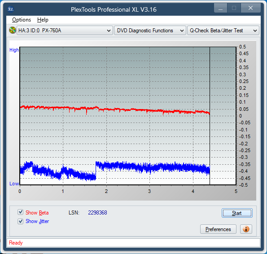Expand the PX-760A drive dropdown
Viewport: 267px width, 254px height.
[x=65, y=31]
